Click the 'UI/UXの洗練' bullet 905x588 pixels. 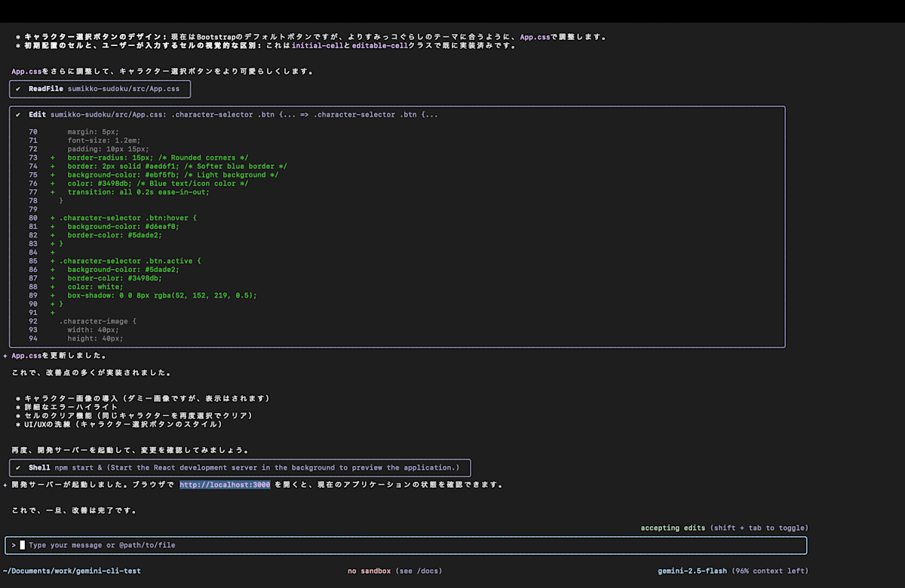pos(118,424)
